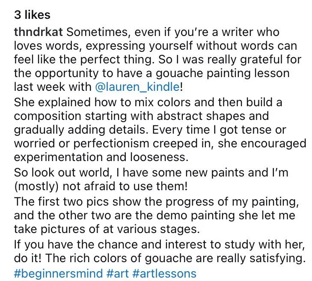This screenshot has height=281, width=312.
Task: Click the 'loves words, expressing yourself' line
Action: pos(155,46)
